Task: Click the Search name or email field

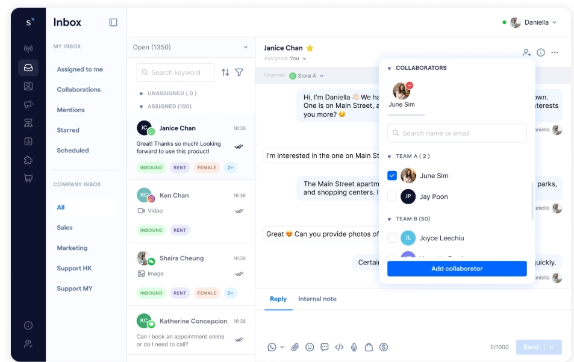Action: click(x=457, y=133)
